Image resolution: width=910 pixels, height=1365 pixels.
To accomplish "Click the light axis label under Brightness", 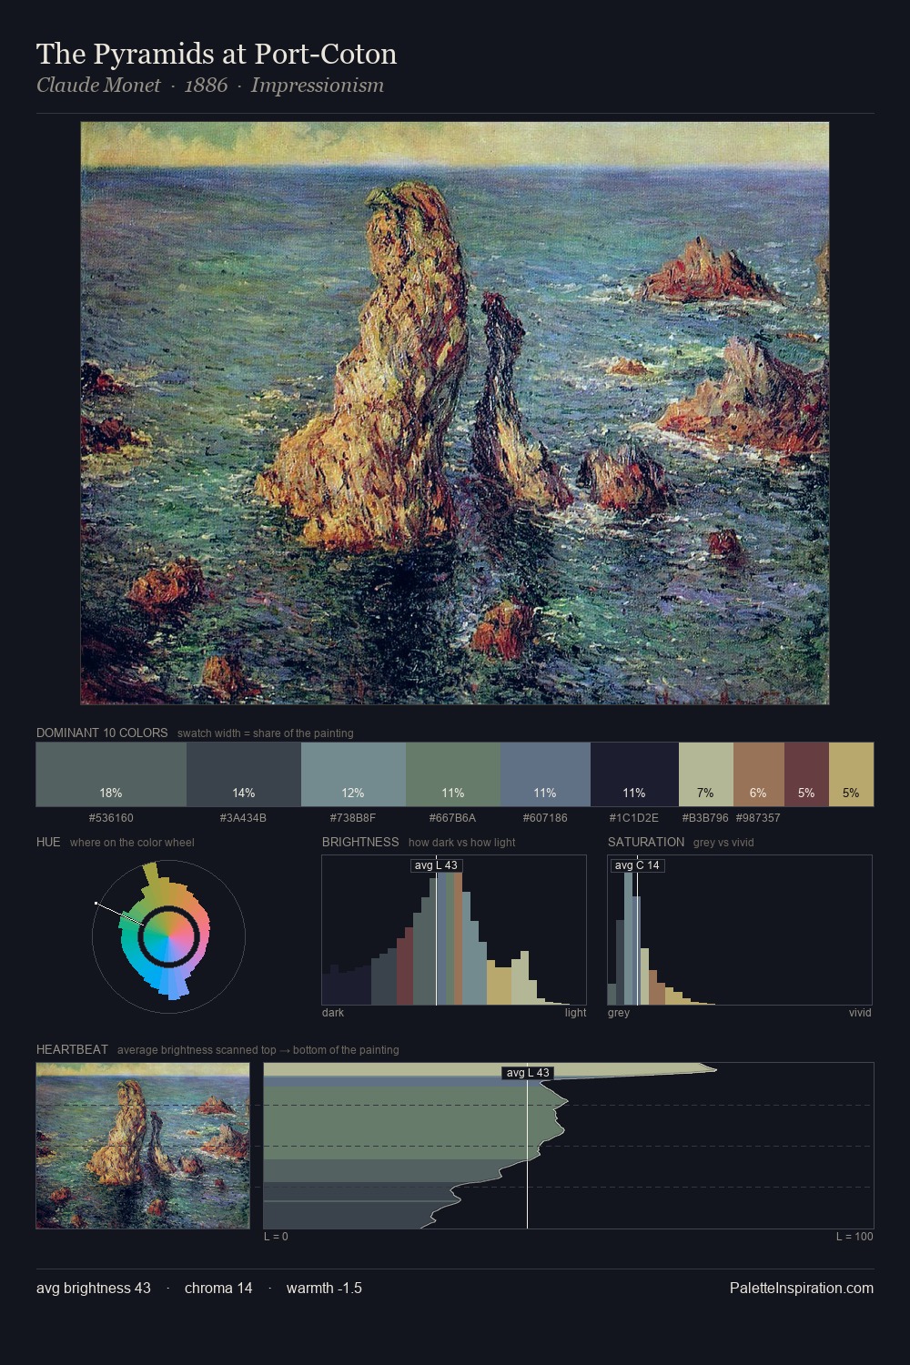I will coord(575,1013).
